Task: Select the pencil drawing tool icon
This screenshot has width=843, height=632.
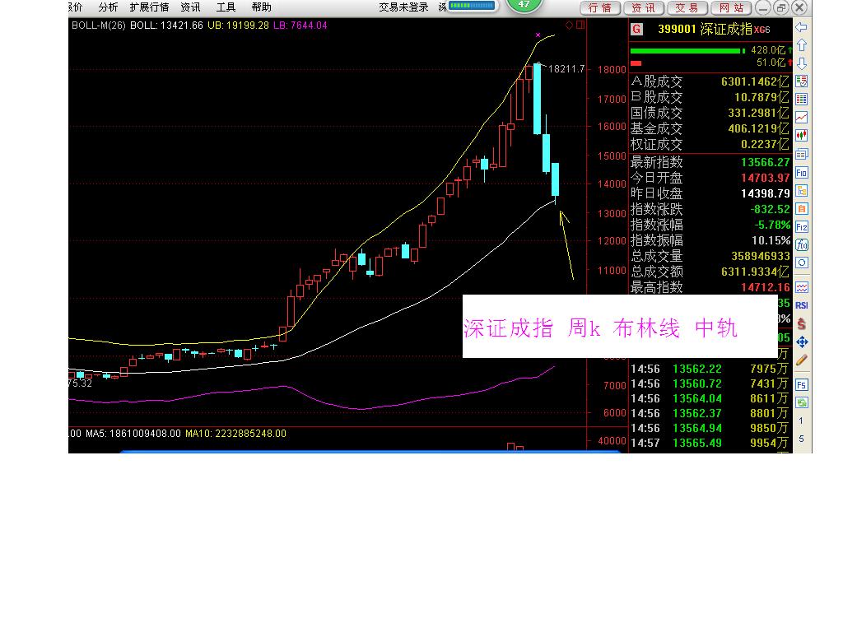Action: [x=801, y=360]
